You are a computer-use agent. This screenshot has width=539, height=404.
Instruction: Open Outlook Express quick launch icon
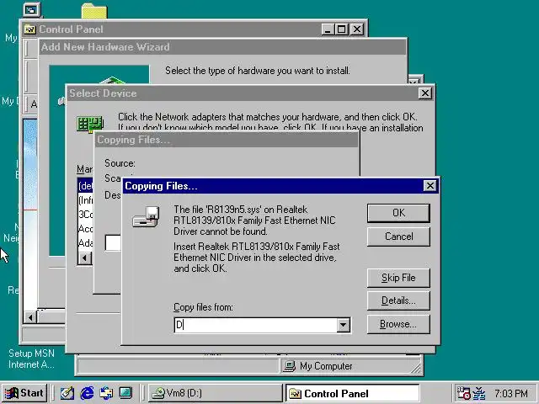click(106, 393)
